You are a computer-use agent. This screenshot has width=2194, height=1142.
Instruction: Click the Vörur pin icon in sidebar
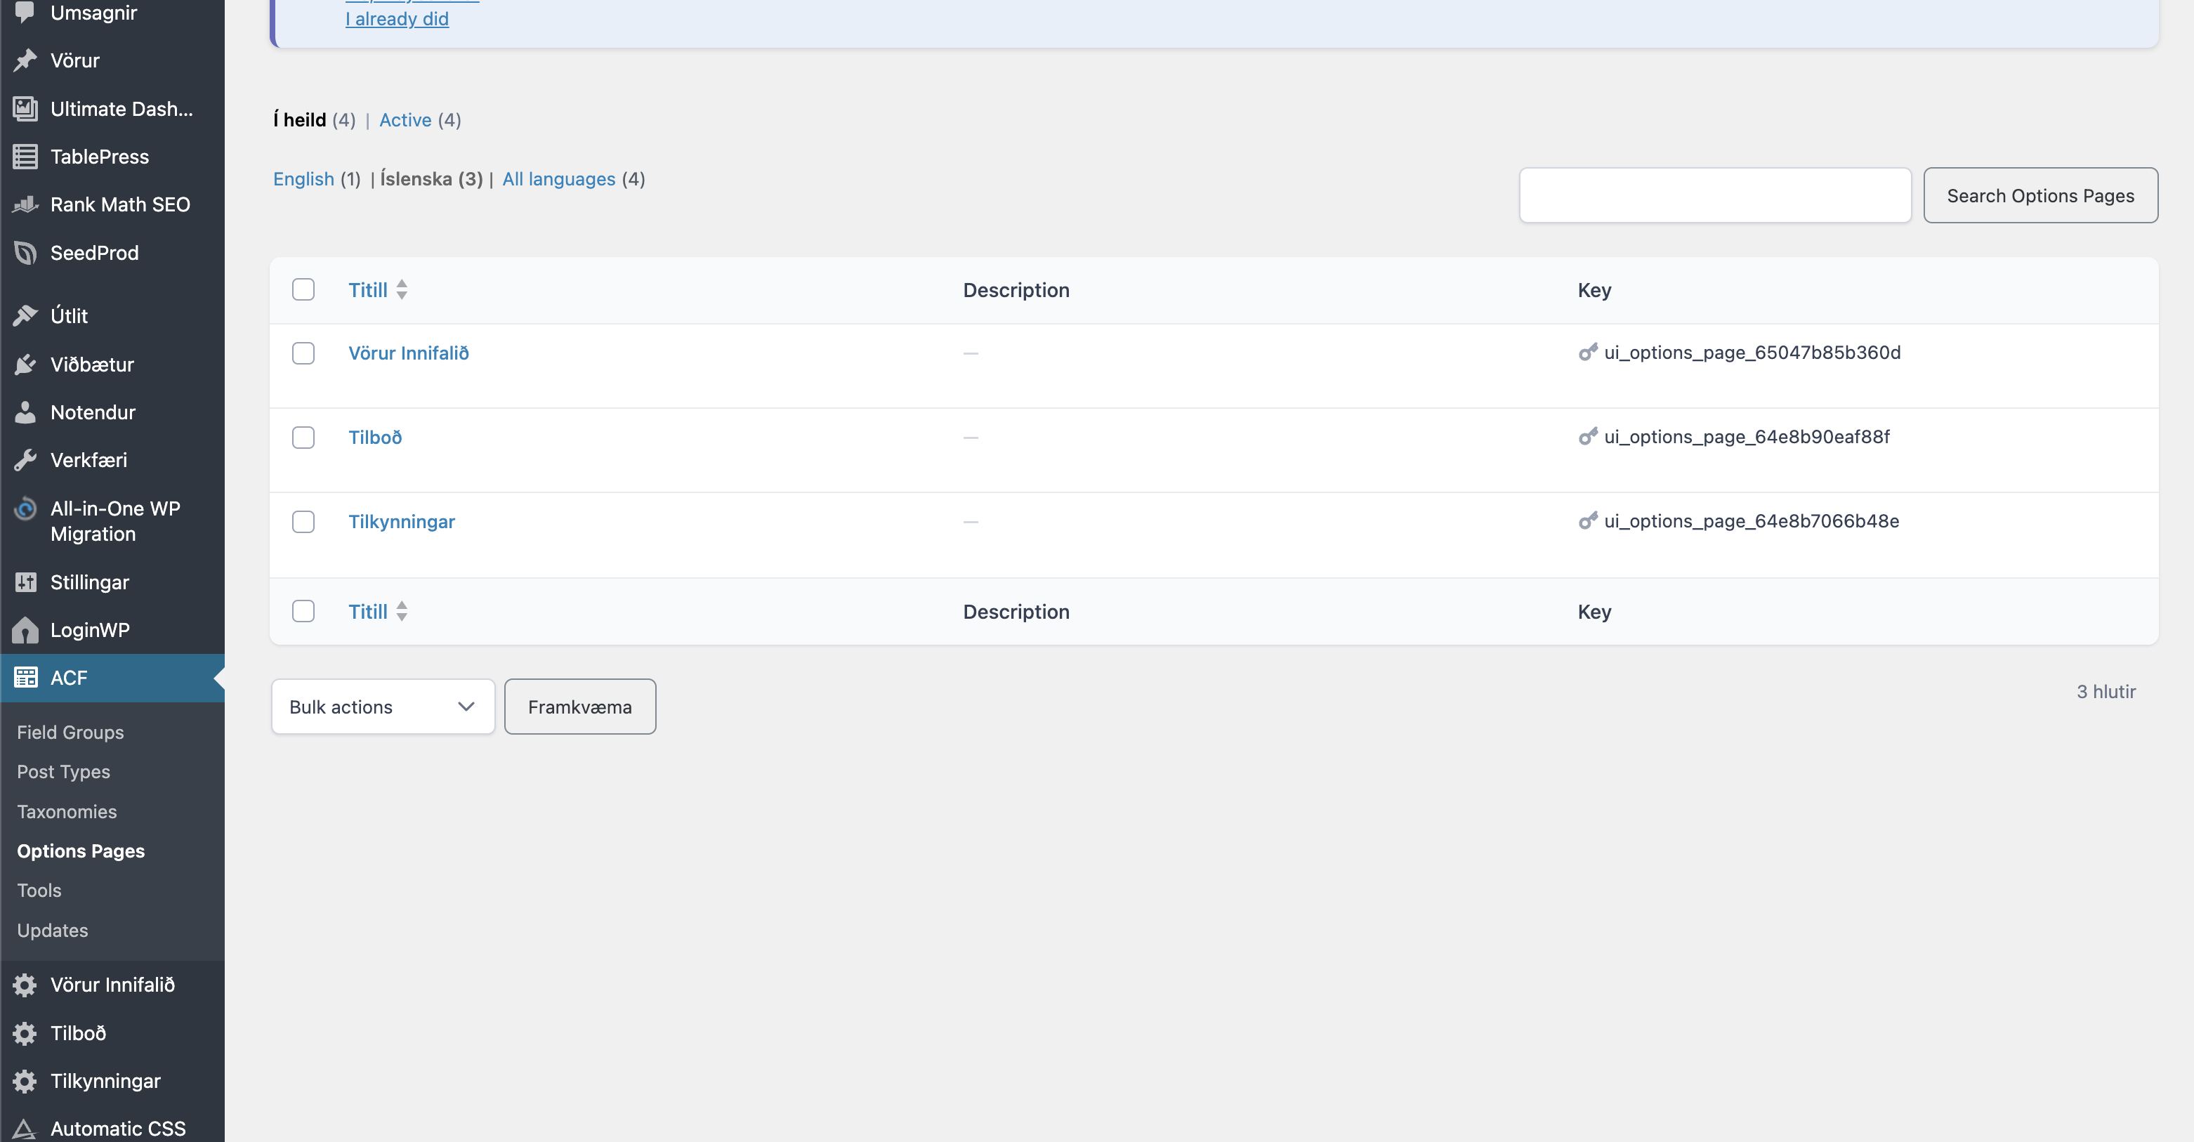(25, 60)
